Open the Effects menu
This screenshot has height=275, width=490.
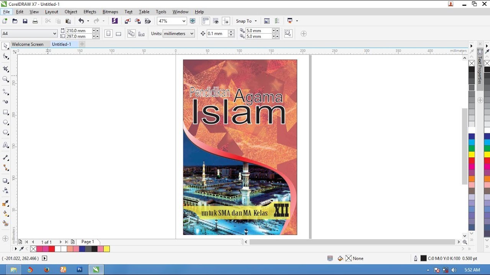tap(90, 12)
